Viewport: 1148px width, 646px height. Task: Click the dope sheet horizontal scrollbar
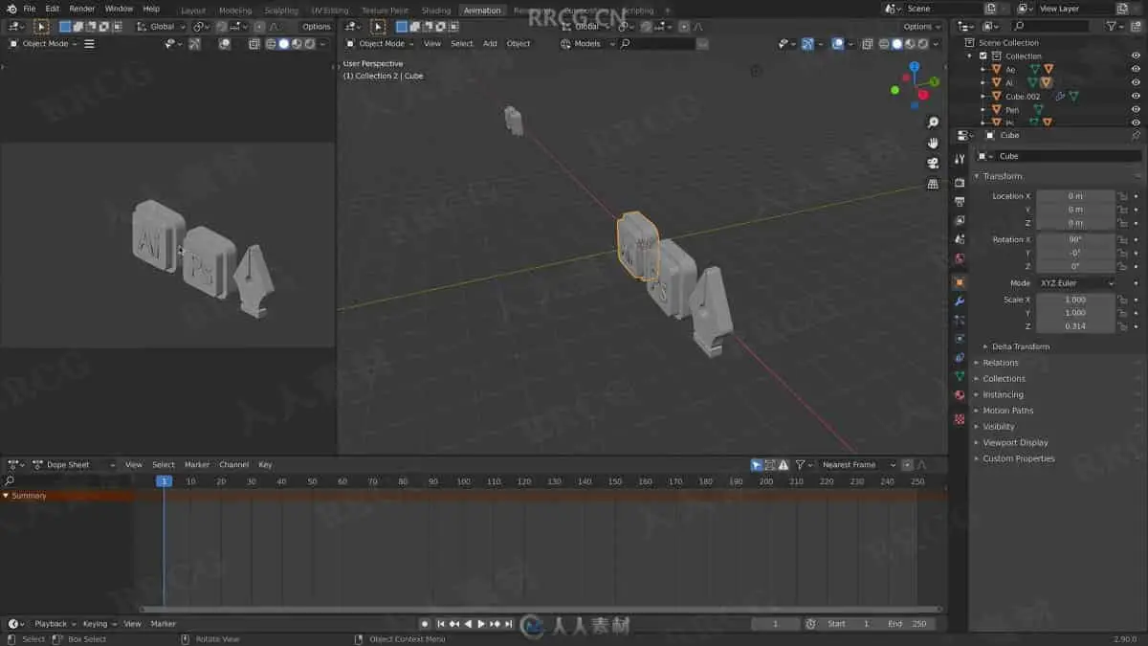(541, 610)
